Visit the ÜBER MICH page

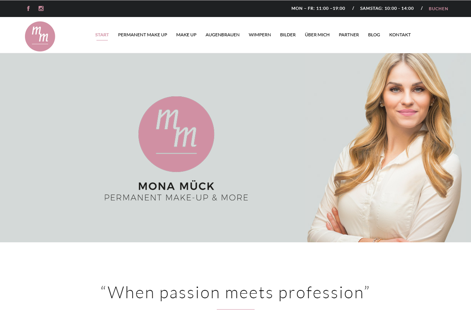coord(317,35)
